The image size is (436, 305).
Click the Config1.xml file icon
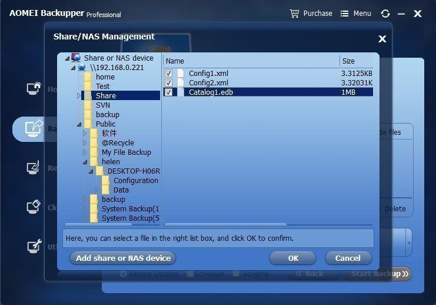(x=181, y=73)
